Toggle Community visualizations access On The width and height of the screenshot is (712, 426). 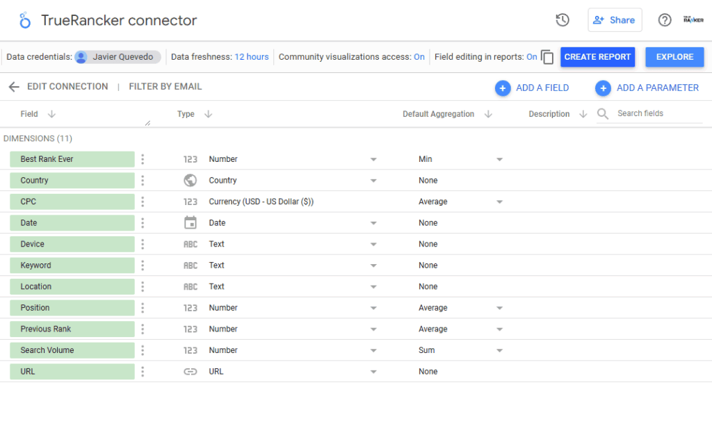click(x=419, y=57)
